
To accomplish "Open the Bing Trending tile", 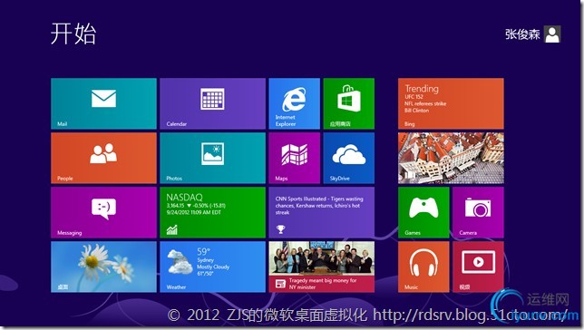I will (x=451, y=103).
